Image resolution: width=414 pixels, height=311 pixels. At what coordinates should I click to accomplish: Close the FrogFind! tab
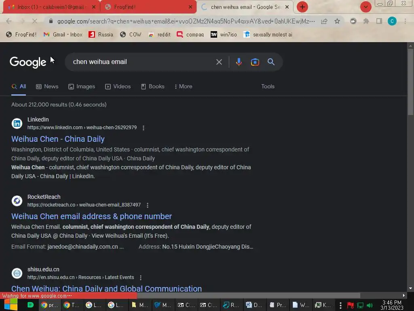pos(190,7)
